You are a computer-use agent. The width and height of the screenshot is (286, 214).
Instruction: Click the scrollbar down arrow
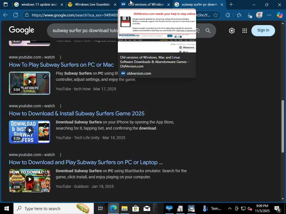coord(283,199)
